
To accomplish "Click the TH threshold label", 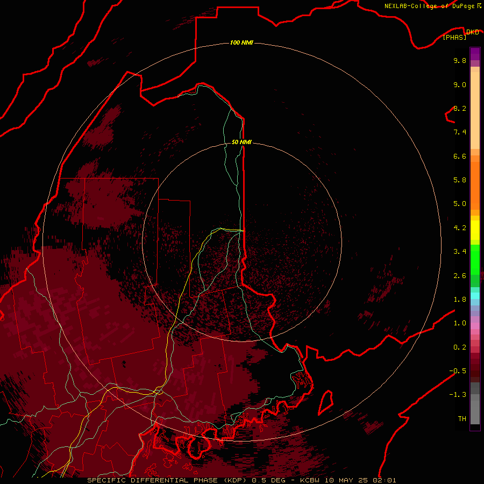I will pyautogui.click(x=462, y=419).
